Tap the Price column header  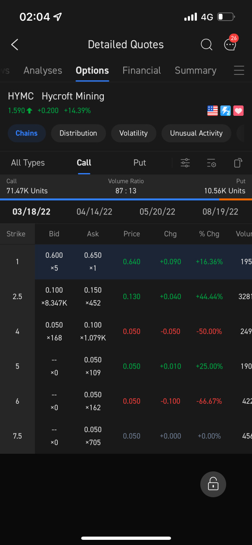[x=132, y=234]
